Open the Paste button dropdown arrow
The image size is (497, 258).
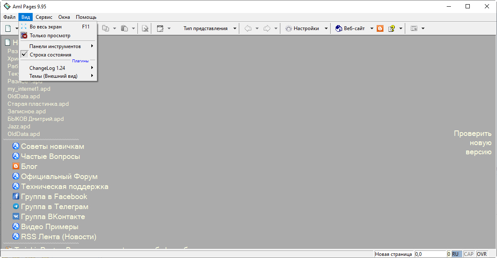[133, 28]
